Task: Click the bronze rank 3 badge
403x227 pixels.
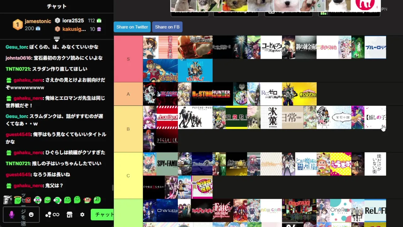Action: (57, 29)
